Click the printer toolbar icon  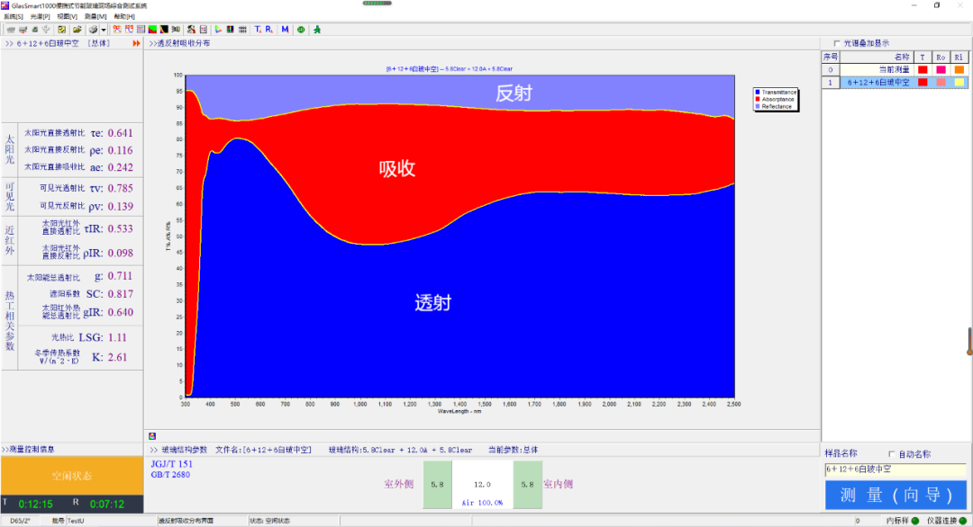(93, 29)
